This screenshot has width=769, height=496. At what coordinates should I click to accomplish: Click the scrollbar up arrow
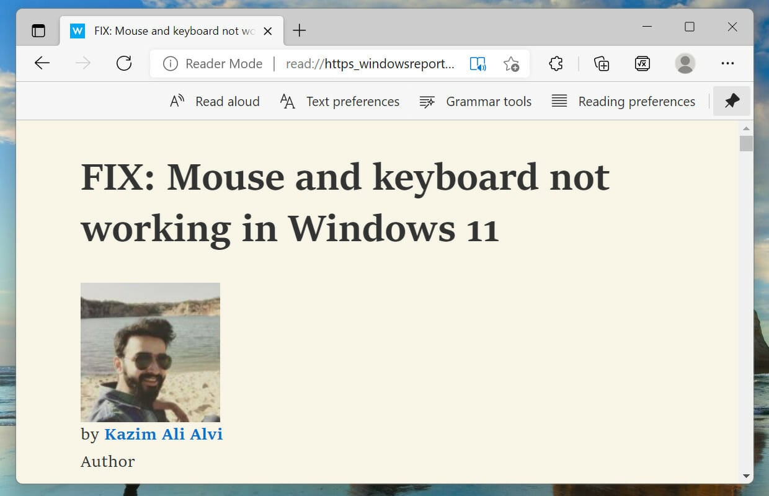tap(746, 128)
